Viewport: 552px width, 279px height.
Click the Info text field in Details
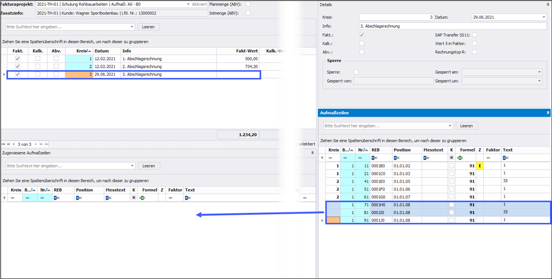coord(452,26)
